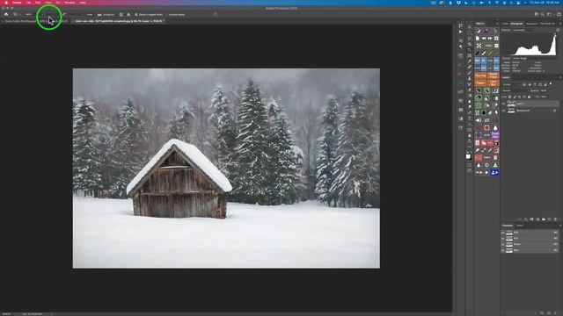This screenshot has width=563, height=316.
Task: Click straighten icon in crop options bar
Action: pos(99,15)
